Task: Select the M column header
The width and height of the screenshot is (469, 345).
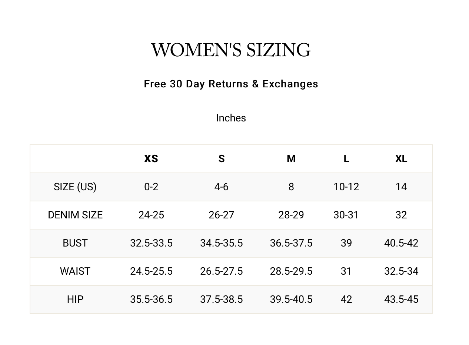Action: click(x=291, y=159)
